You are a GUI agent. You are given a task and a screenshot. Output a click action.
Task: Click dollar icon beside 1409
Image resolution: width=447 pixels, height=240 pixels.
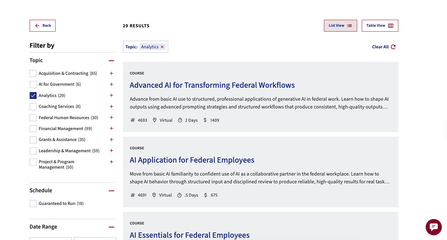click(205, 120)
